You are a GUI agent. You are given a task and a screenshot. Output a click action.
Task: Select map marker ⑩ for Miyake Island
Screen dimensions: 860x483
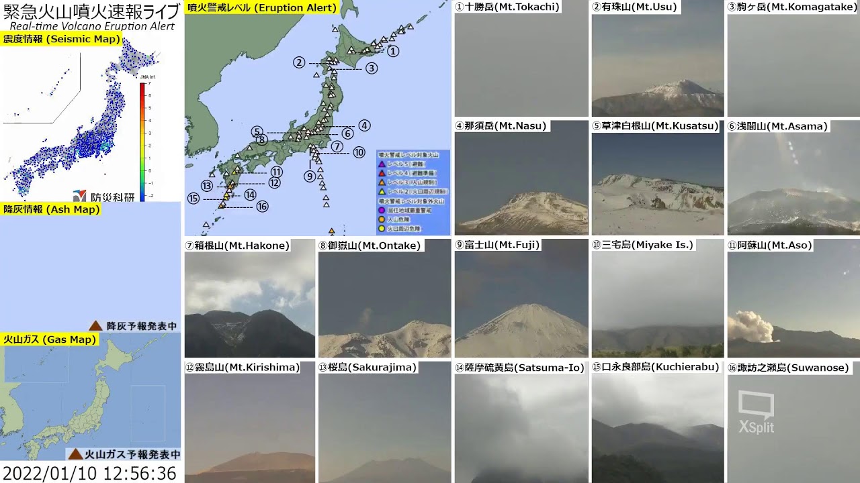(359, 152)
